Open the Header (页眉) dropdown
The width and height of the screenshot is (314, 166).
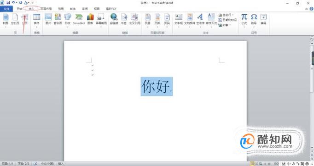pyautogui.click(x=148, y=20)
